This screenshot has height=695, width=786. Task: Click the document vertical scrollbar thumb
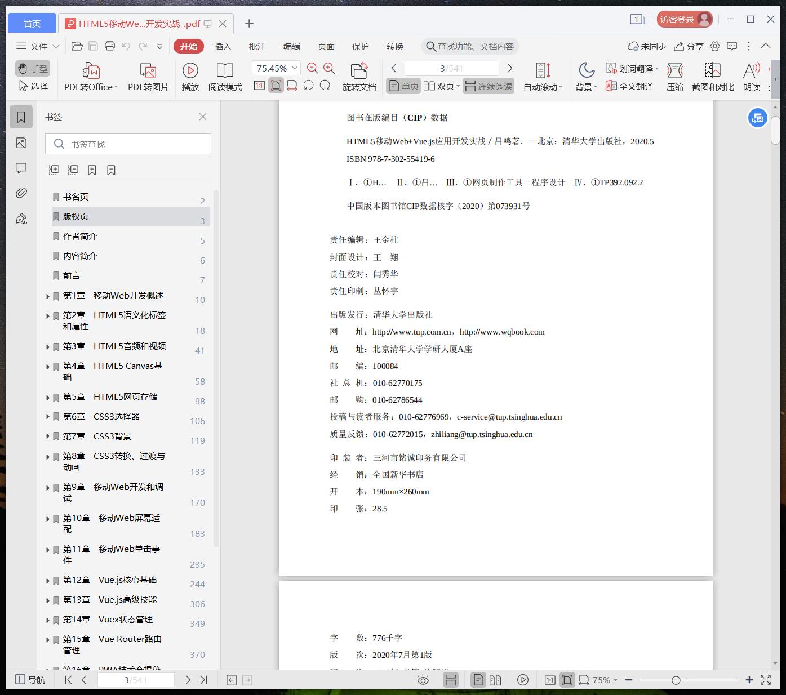point(775,130)
